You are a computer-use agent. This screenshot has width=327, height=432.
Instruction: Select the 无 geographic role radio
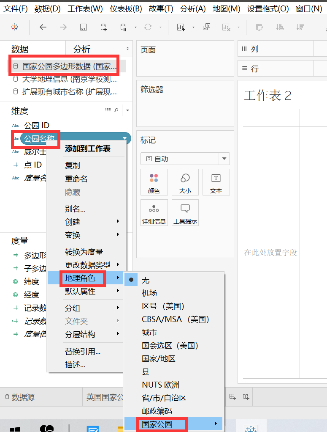(131, 280)
